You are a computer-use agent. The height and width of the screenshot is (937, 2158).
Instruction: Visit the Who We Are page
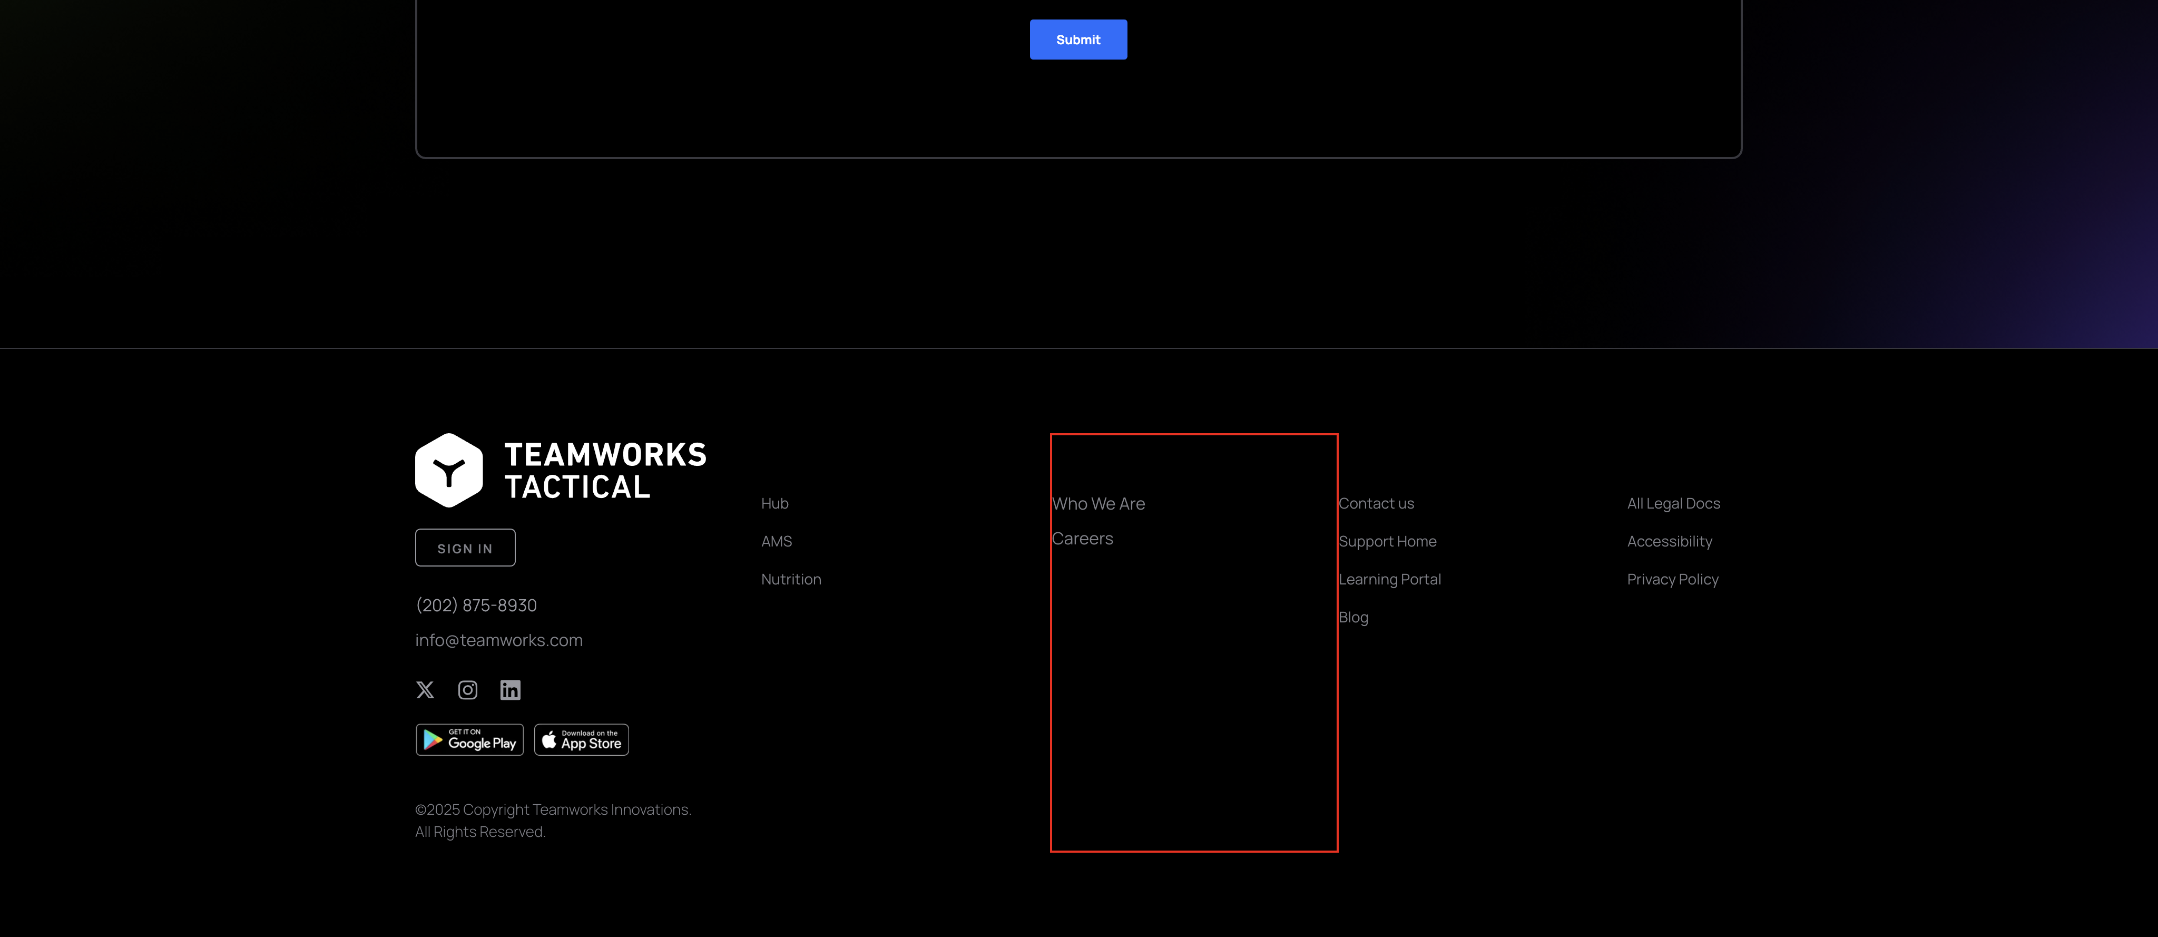(1098, 504)
